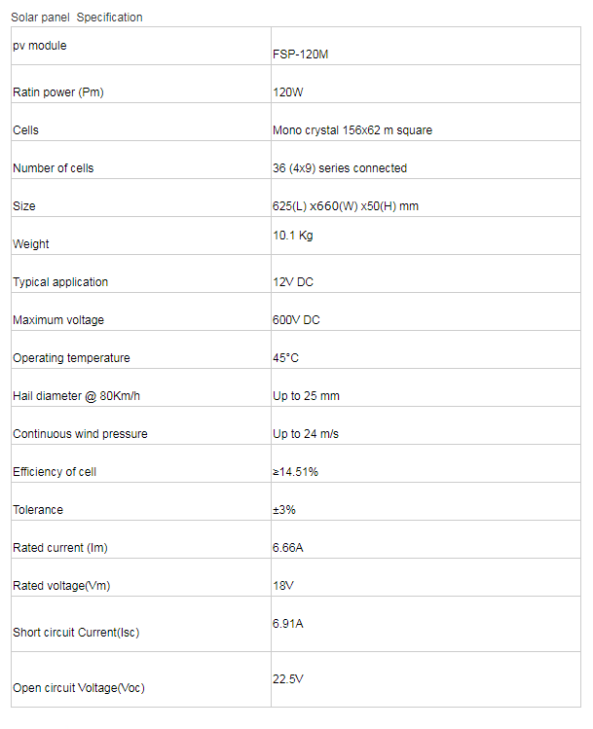Viewport: 593px width, 729px height.
Task: Click the 'Open circuit Voltage(Voc)' label
Action: pyautogui.click(x=79, y=687)
